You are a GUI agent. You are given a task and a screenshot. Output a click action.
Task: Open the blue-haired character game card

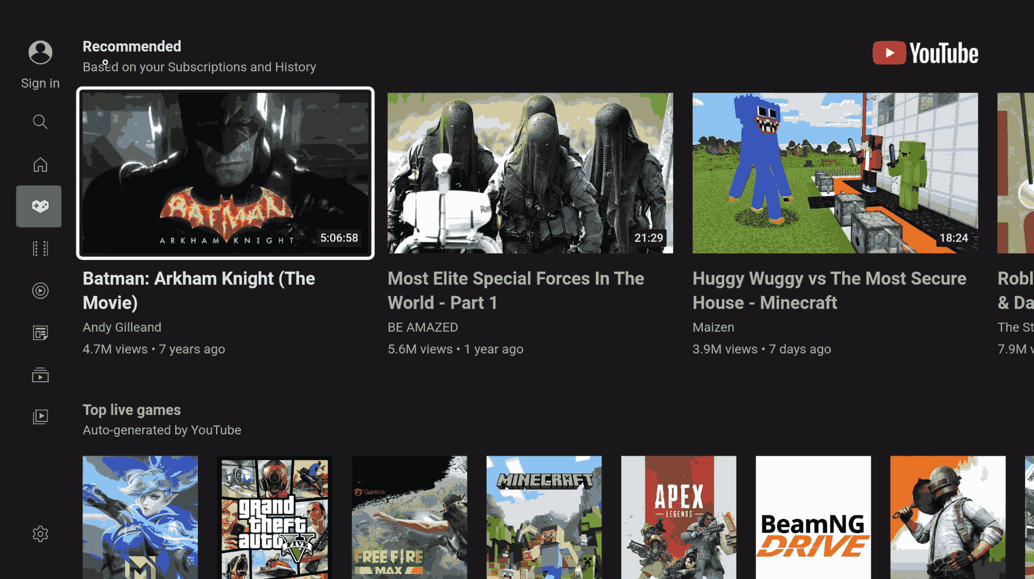tap(140, 517)
